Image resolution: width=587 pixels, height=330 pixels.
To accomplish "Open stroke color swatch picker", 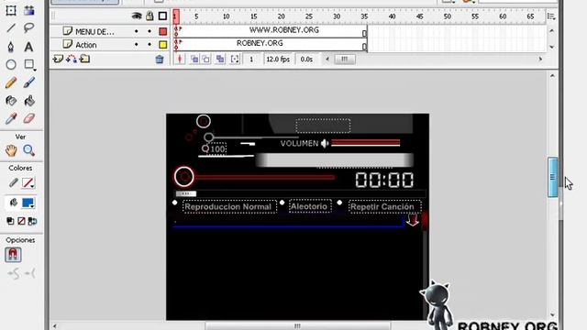I will pos(28,183).
